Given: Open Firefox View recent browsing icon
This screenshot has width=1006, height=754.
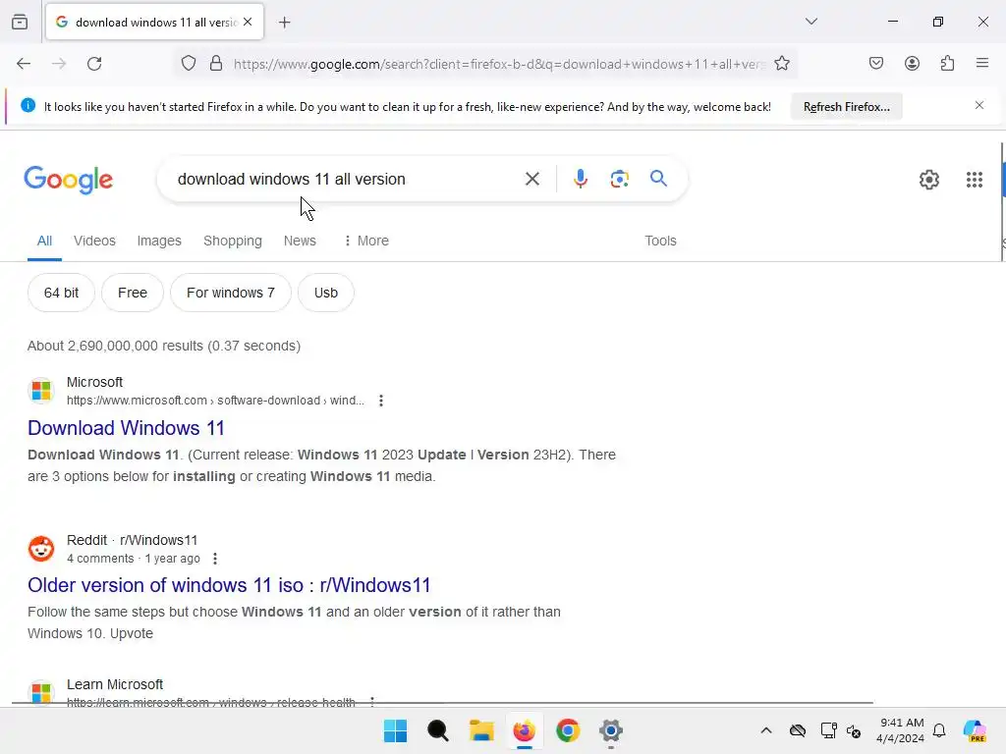Looking at the screenshot, I should tap(20, 22).
